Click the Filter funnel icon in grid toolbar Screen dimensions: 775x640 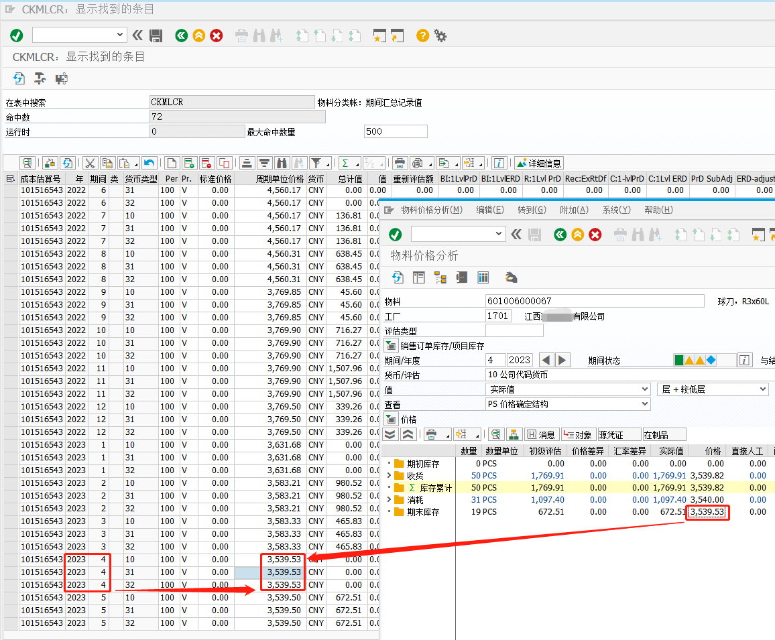(316, 163)
